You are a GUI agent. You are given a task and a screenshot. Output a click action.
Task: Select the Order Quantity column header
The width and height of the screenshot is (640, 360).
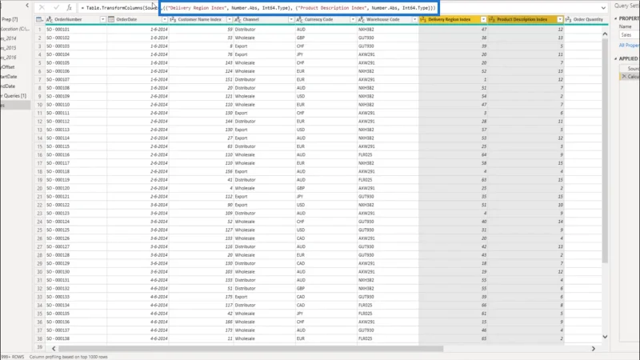click(x=588, y=19)
